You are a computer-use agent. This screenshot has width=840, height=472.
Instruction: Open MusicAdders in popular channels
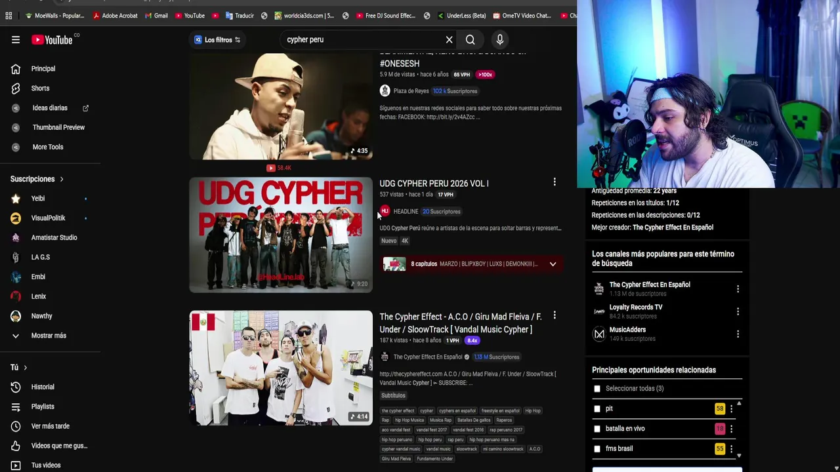coord(627,330)
